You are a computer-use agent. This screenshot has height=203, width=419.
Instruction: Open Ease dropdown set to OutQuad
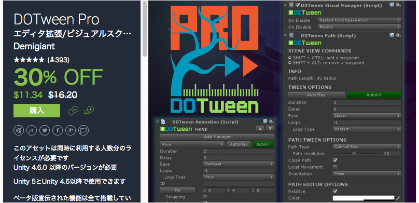tap(239, 164)
